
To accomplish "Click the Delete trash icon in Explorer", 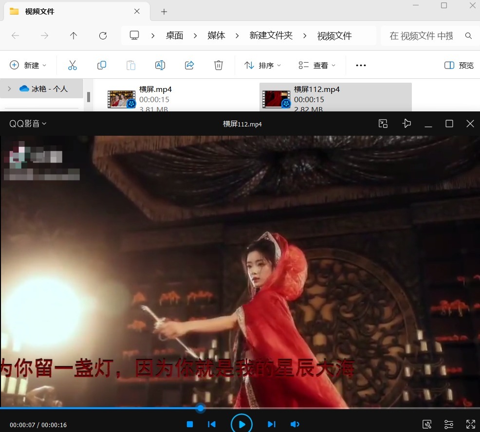I will (218, 65).
